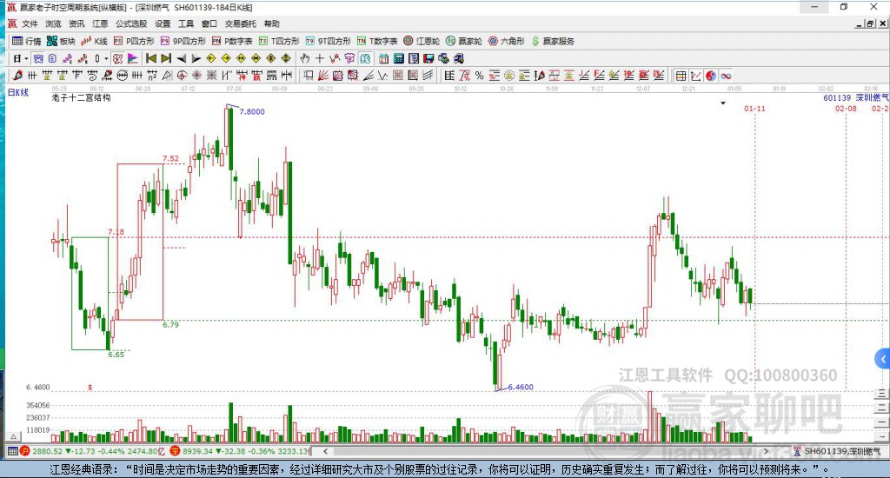Click the blue side-panel expand arrow
This screenshot has width=890, height=478.
pyautogui.click(x=883, y=359)
